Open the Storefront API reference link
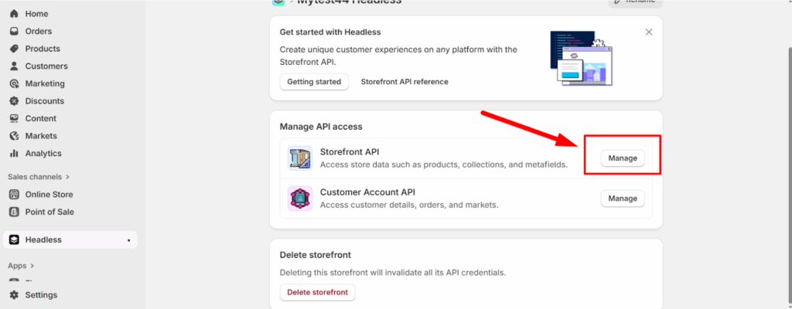 tap(405, 82)
